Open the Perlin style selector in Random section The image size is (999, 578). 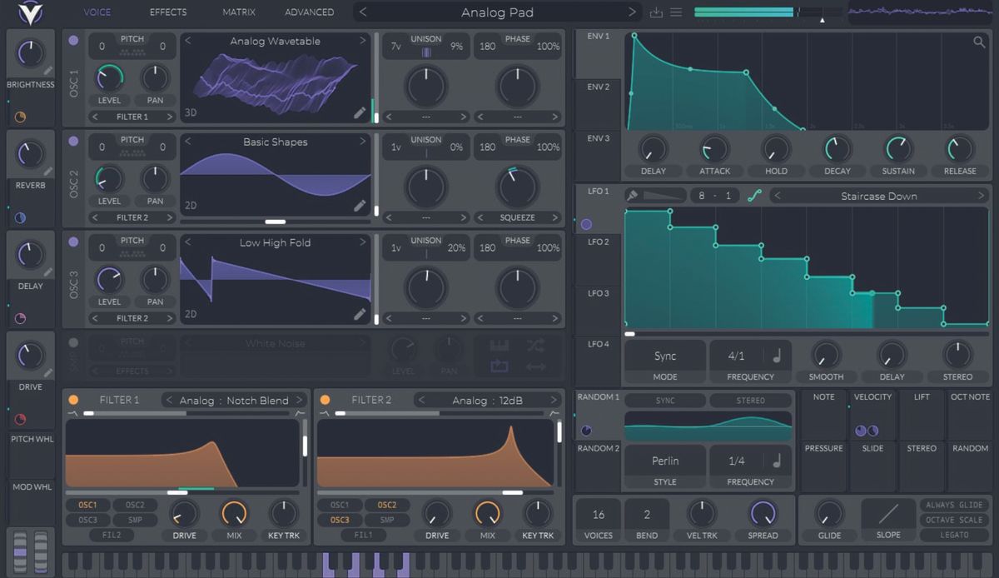(664, 461)
